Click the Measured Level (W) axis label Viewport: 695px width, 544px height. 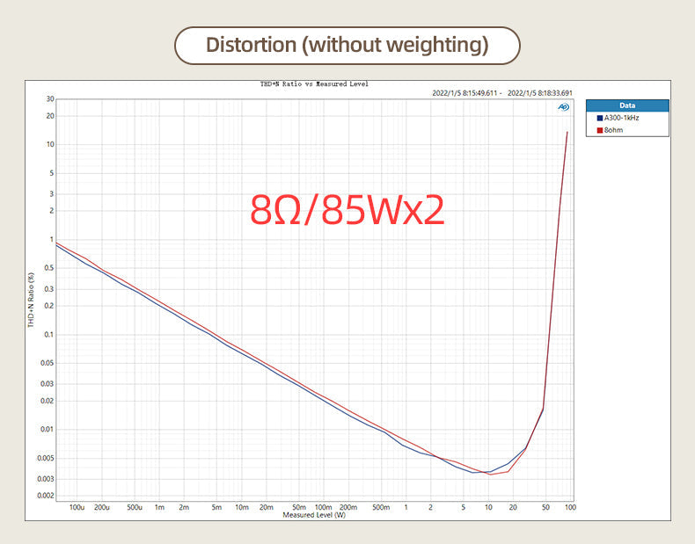click(x=314, y=515)
